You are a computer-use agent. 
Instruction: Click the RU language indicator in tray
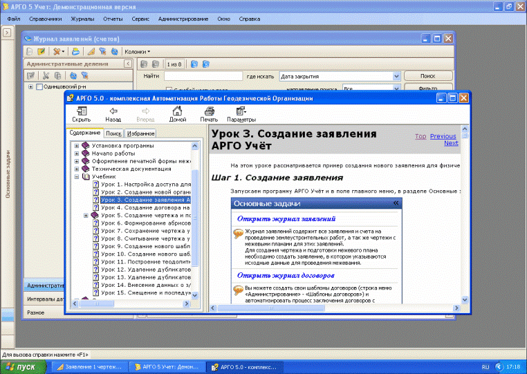pos(486,367)
